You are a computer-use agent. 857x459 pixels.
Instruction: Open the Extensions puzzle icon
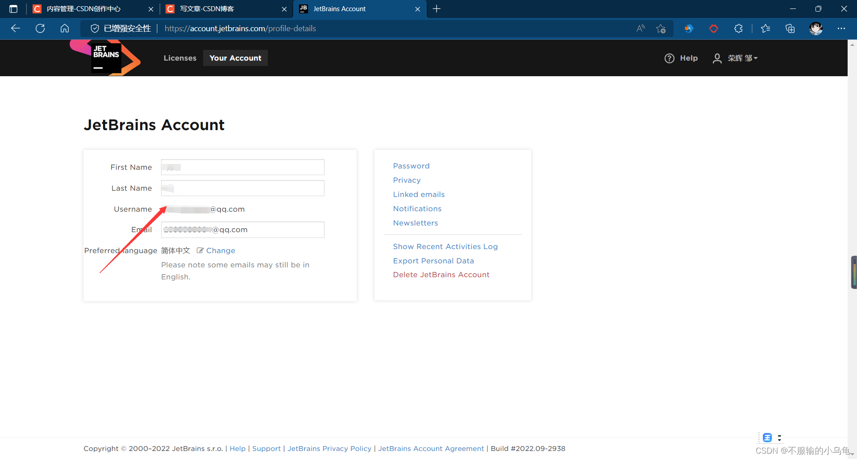tap(738, 29)
